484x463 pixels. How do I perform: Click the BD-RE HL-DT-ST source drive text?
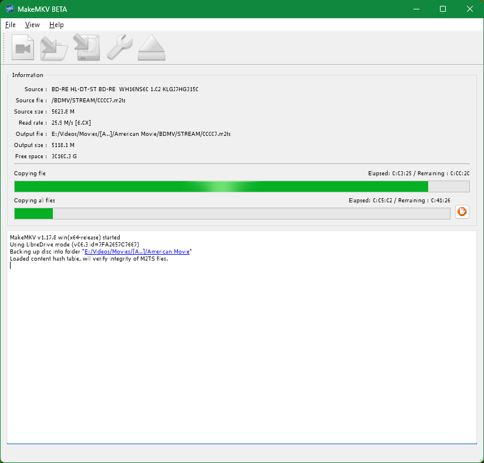(125, 89)
